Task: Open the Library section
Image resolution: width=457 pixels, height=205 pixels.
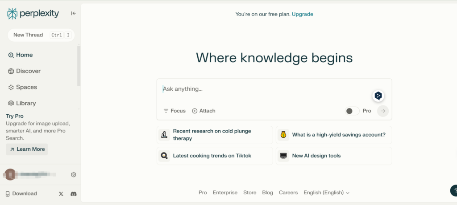Action: [22, 103]
